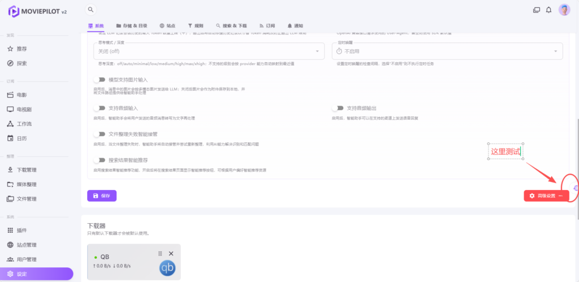Open the search magnifier button
Screen dimensions: 579x282
(91, 10)
